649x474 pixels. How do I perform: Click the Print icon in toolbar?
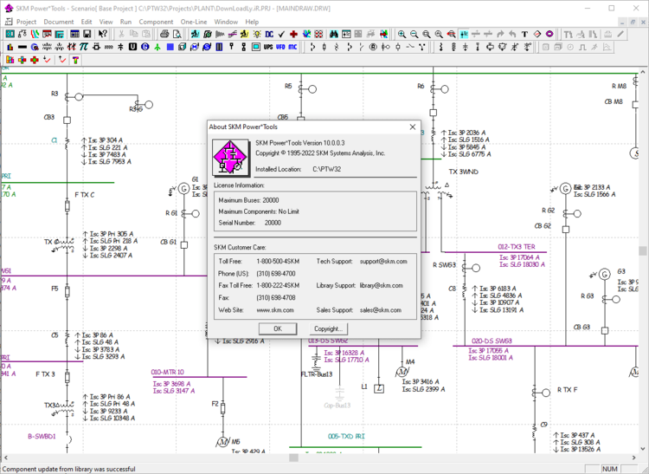pyautogui.click(x=164, y=34)
